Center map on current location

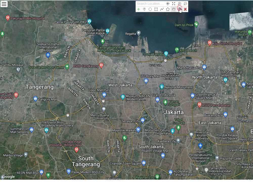[168, 4]
